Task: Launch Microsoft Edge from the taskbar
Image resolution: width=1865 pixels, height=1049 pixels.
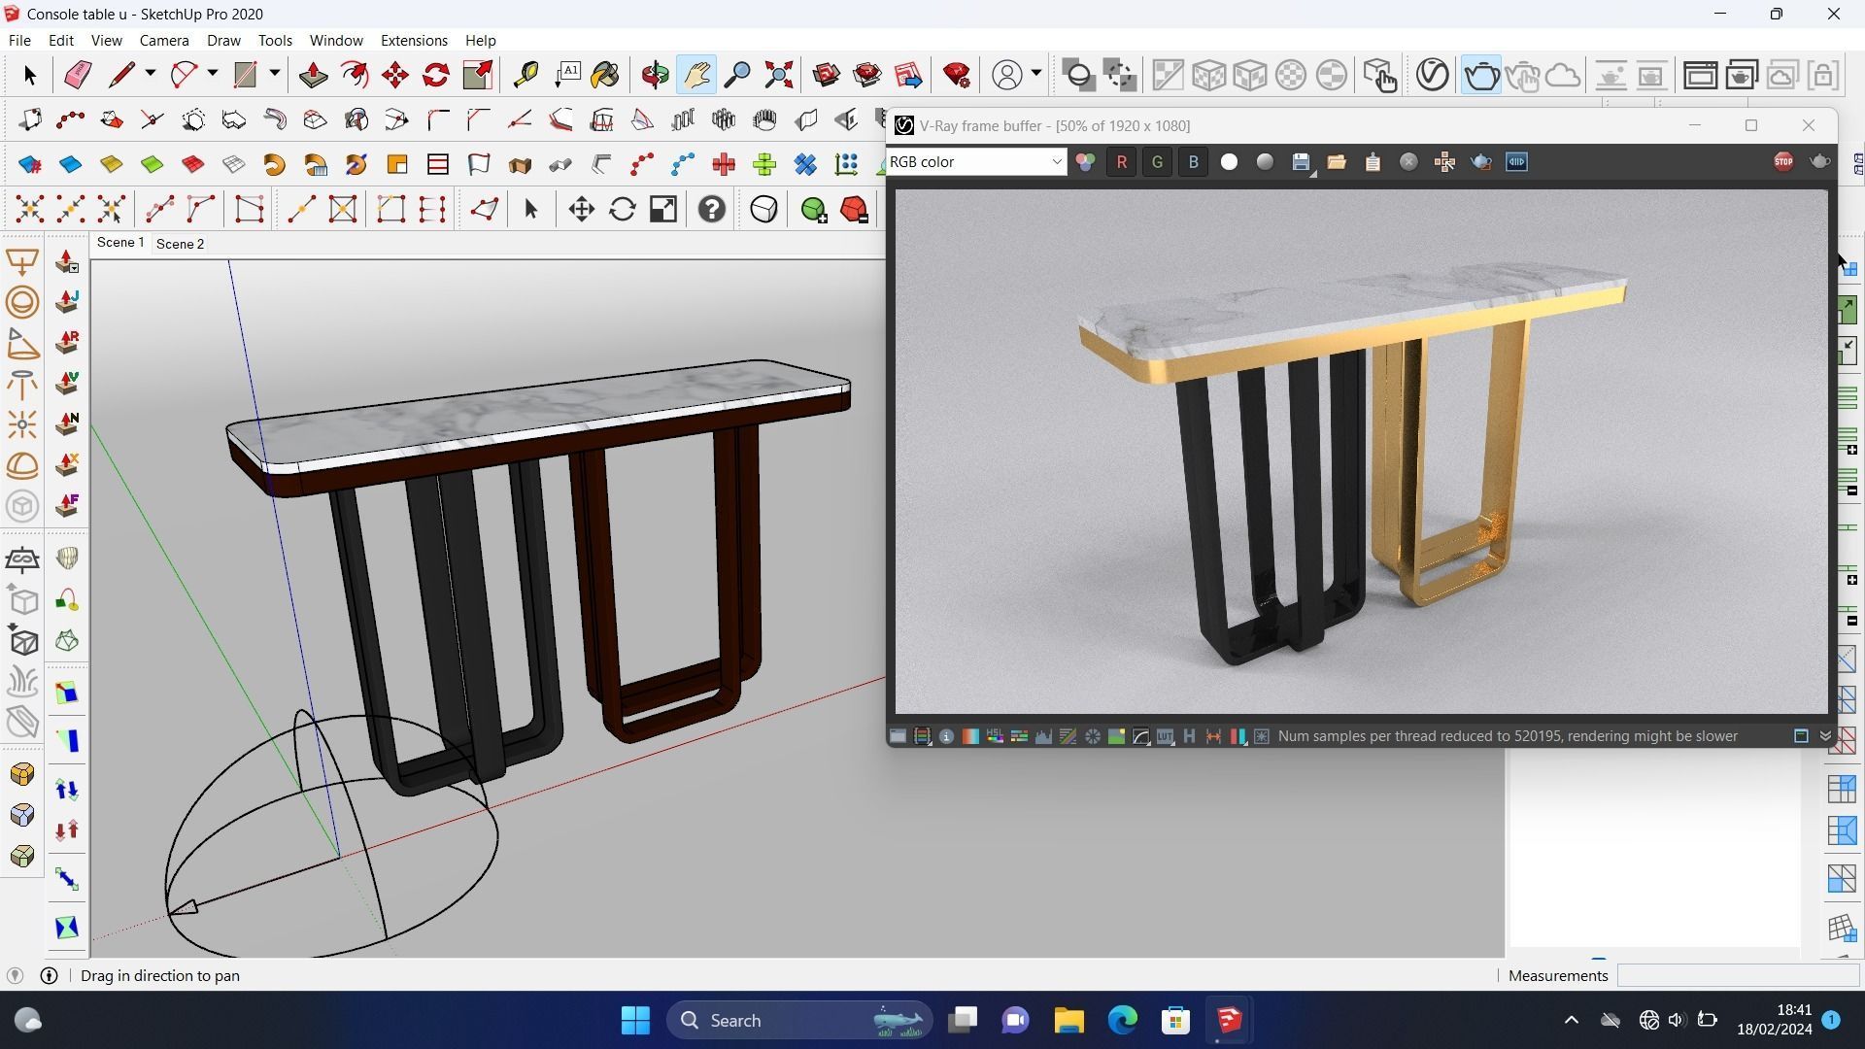Action: [x=1122, y=1020]
